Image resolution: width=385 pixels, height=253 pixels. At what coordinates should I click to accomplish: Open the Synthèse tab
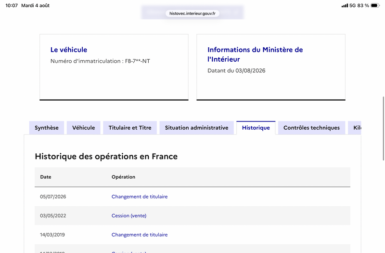coord(47,128)
